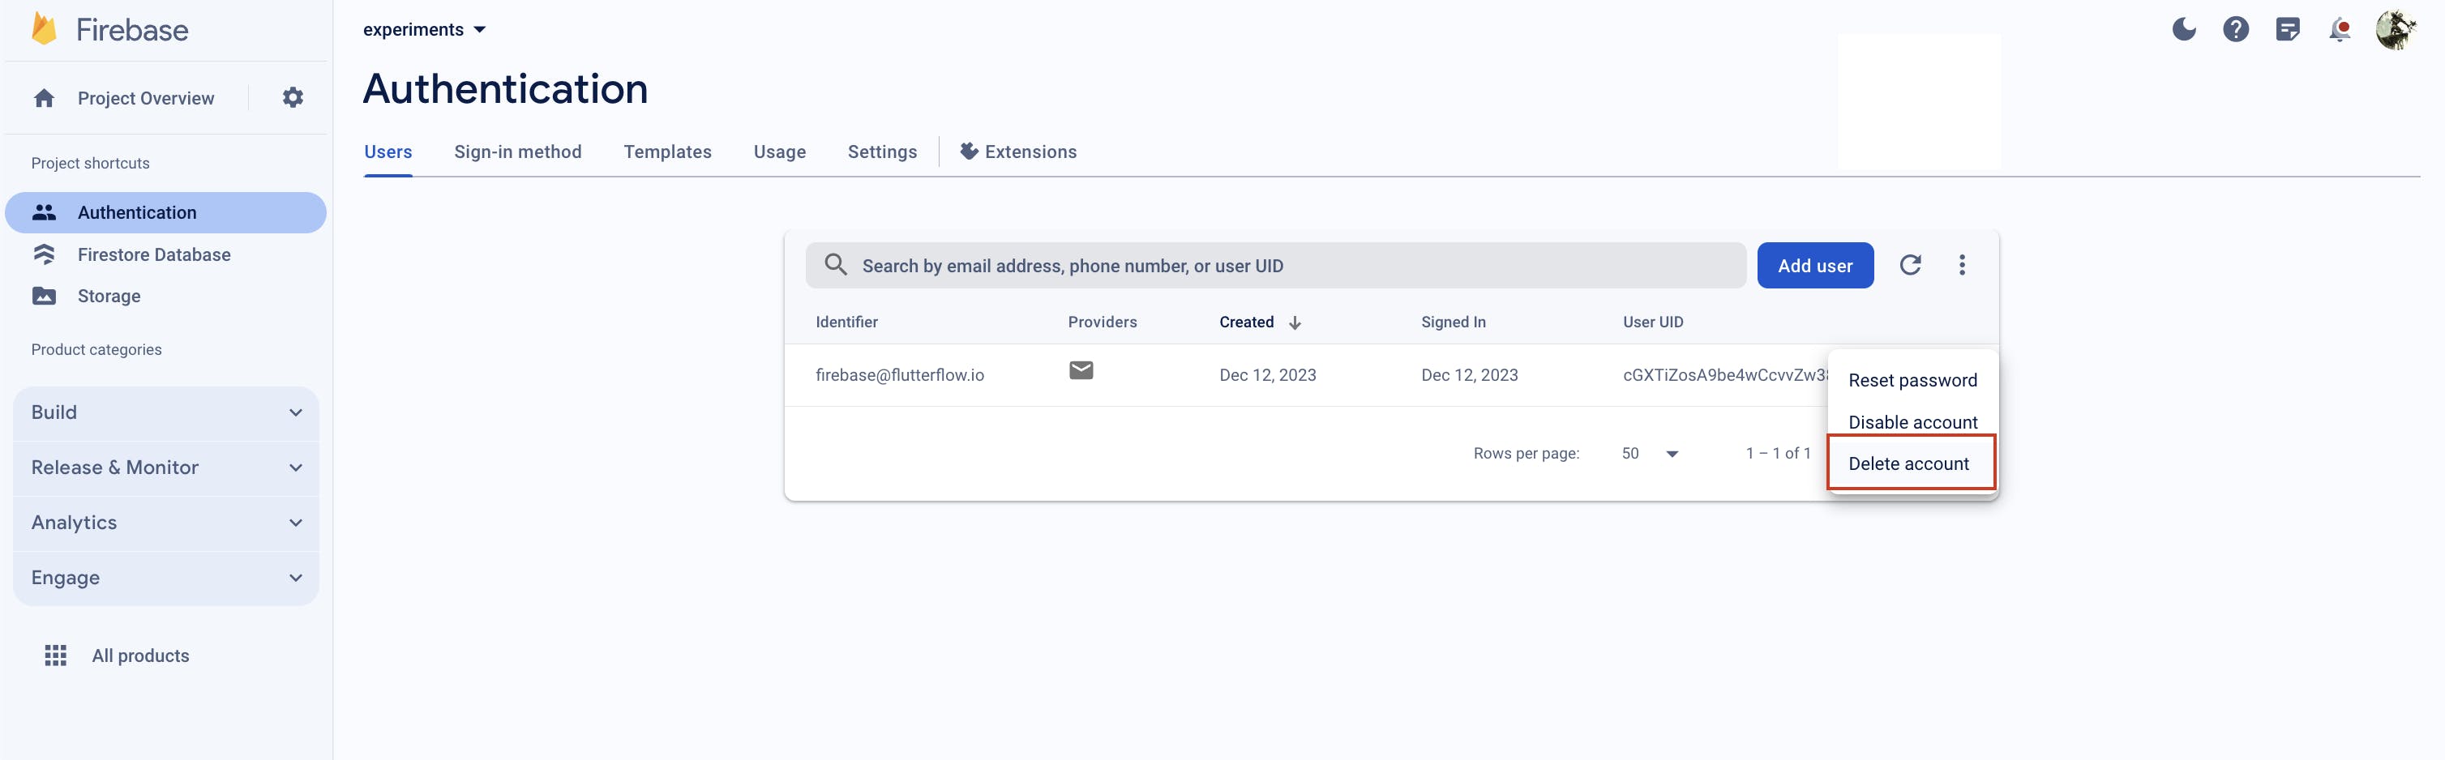
Task: Open the release notes icon
Action: (x=2288, y=29)
